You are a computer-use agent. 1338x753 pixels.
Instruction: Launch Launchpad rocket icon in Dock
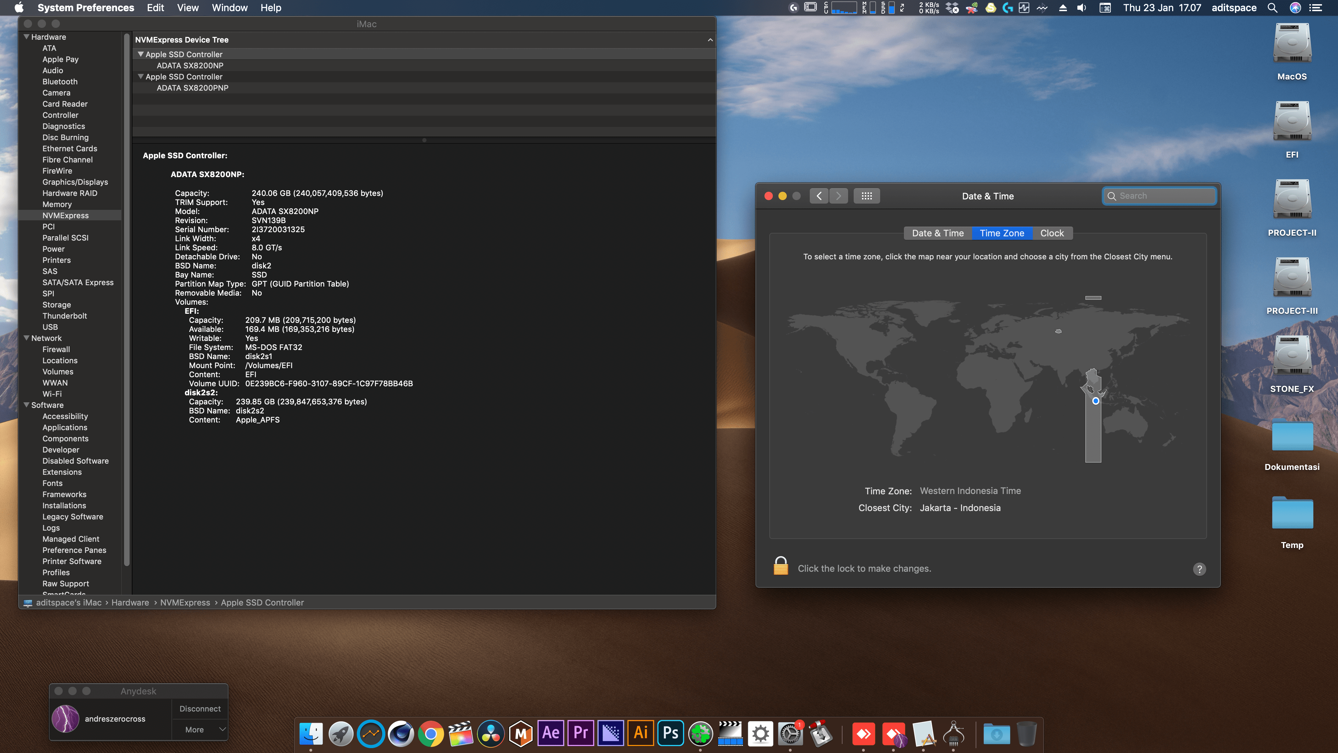[x=341, y=734]
